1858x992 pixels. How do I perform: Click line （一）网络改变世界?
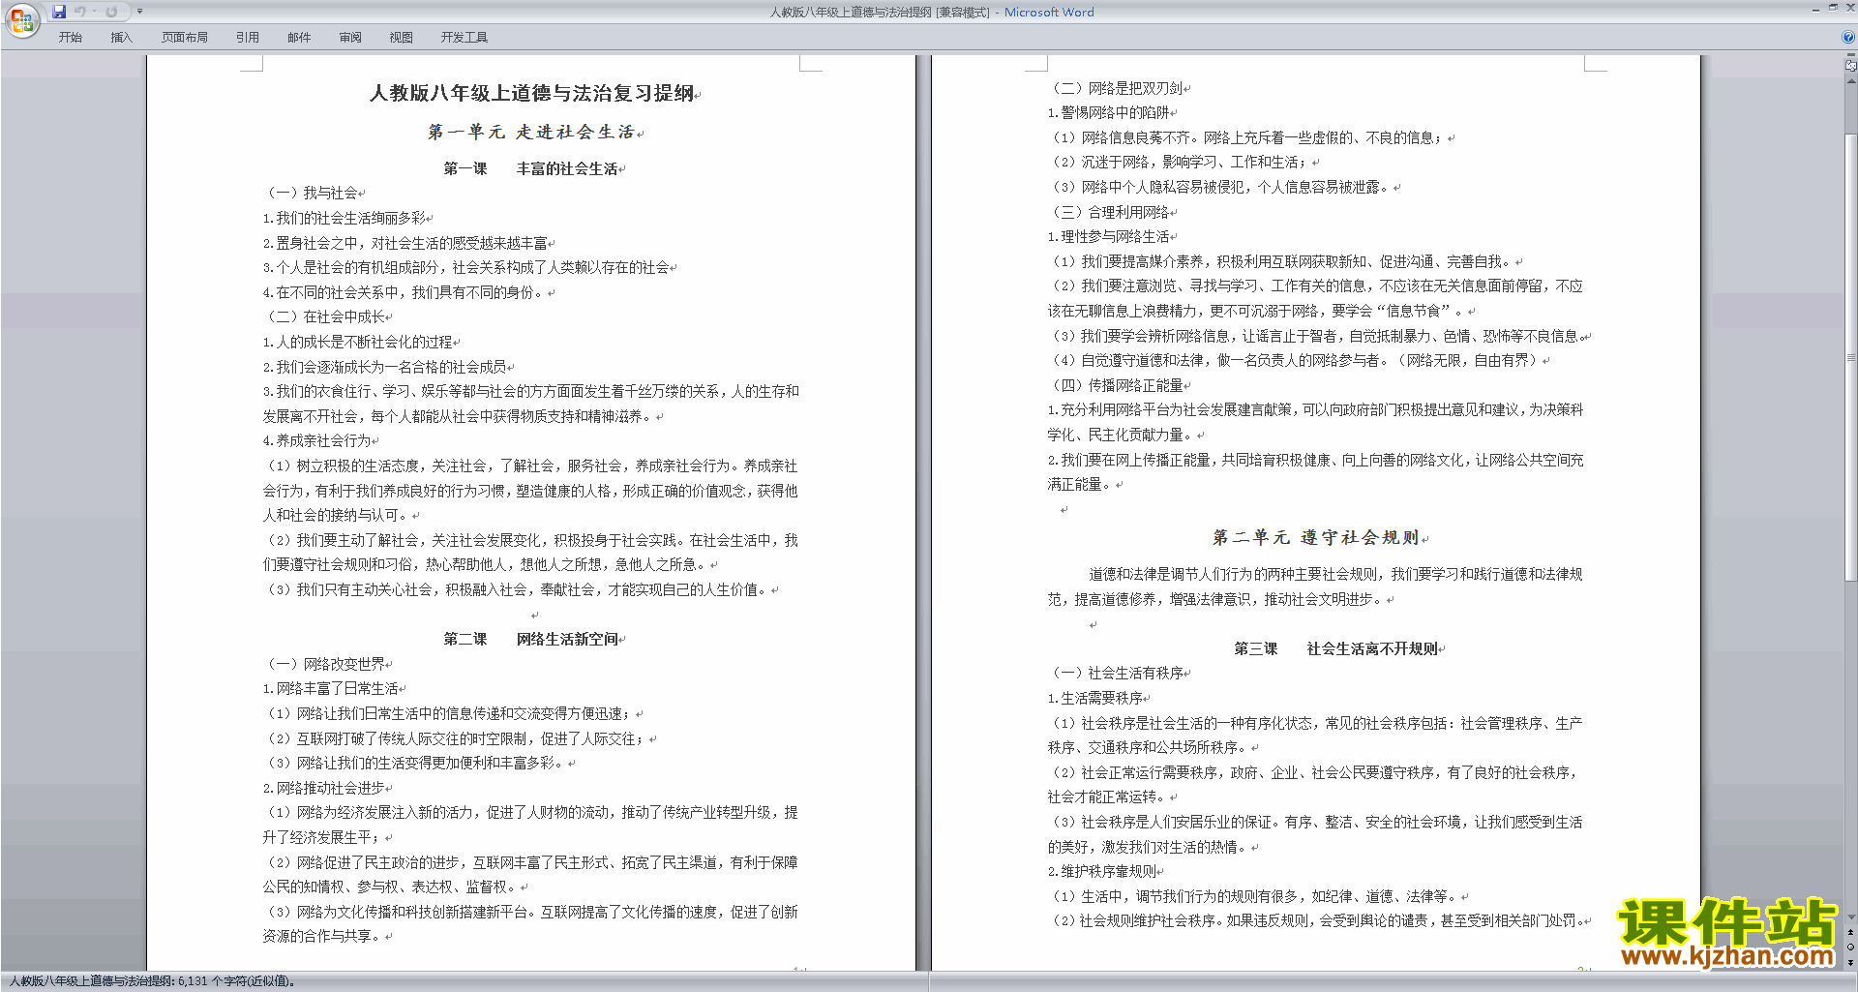(323, 664)
